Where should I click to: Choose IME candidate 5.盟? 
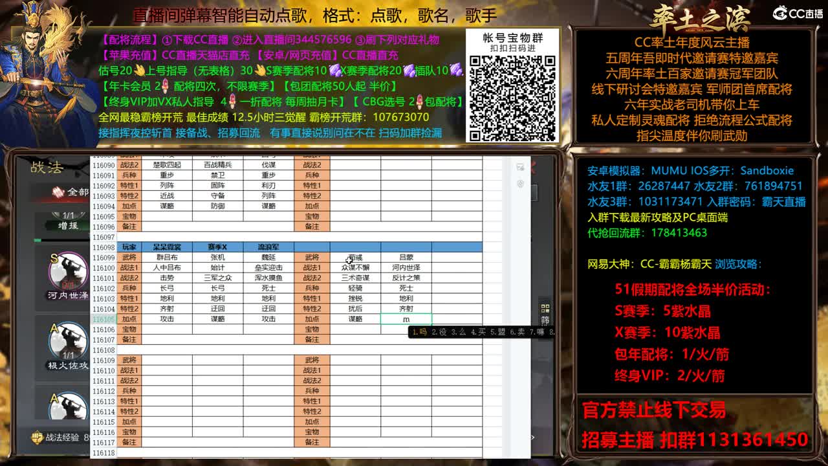pyautogui.click(x=497, y=332)
